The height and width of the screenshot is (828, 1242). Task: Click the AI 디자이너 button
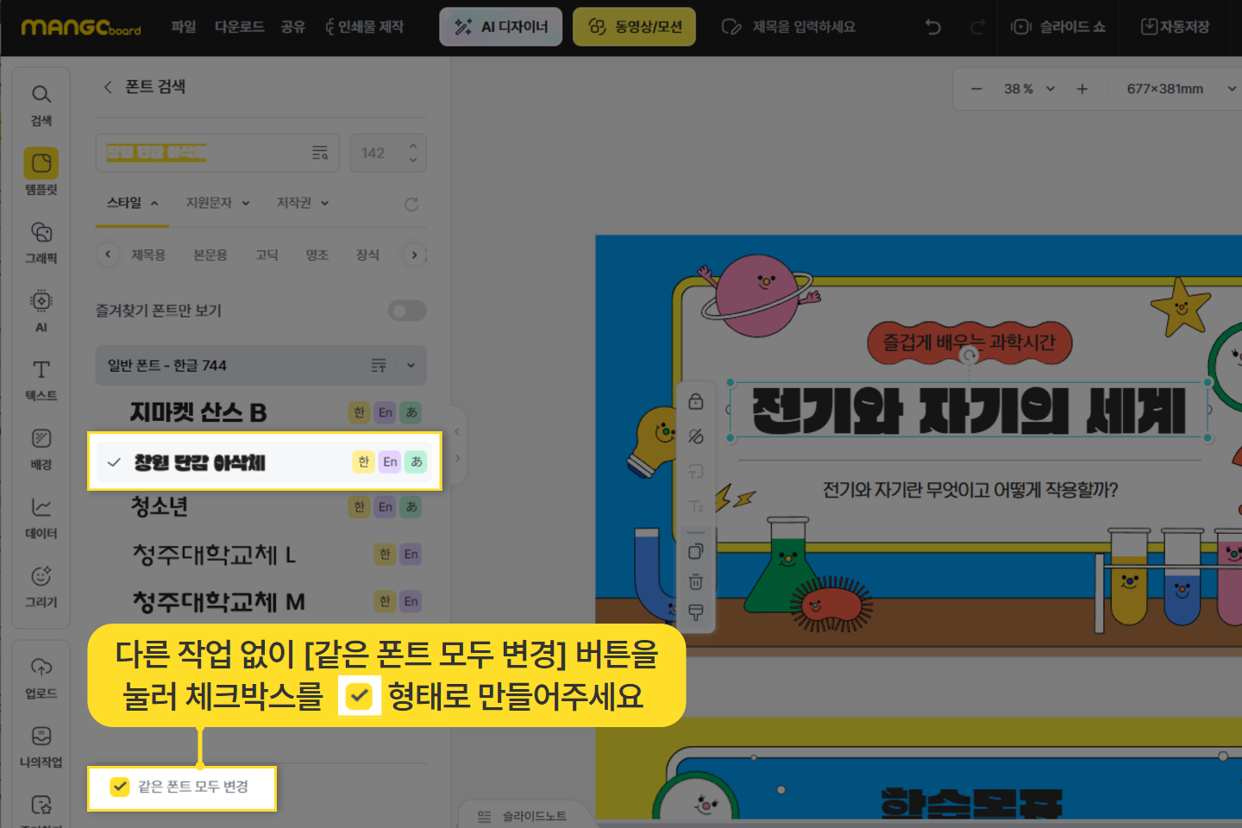pyautogui.click(x=501, y=27)
